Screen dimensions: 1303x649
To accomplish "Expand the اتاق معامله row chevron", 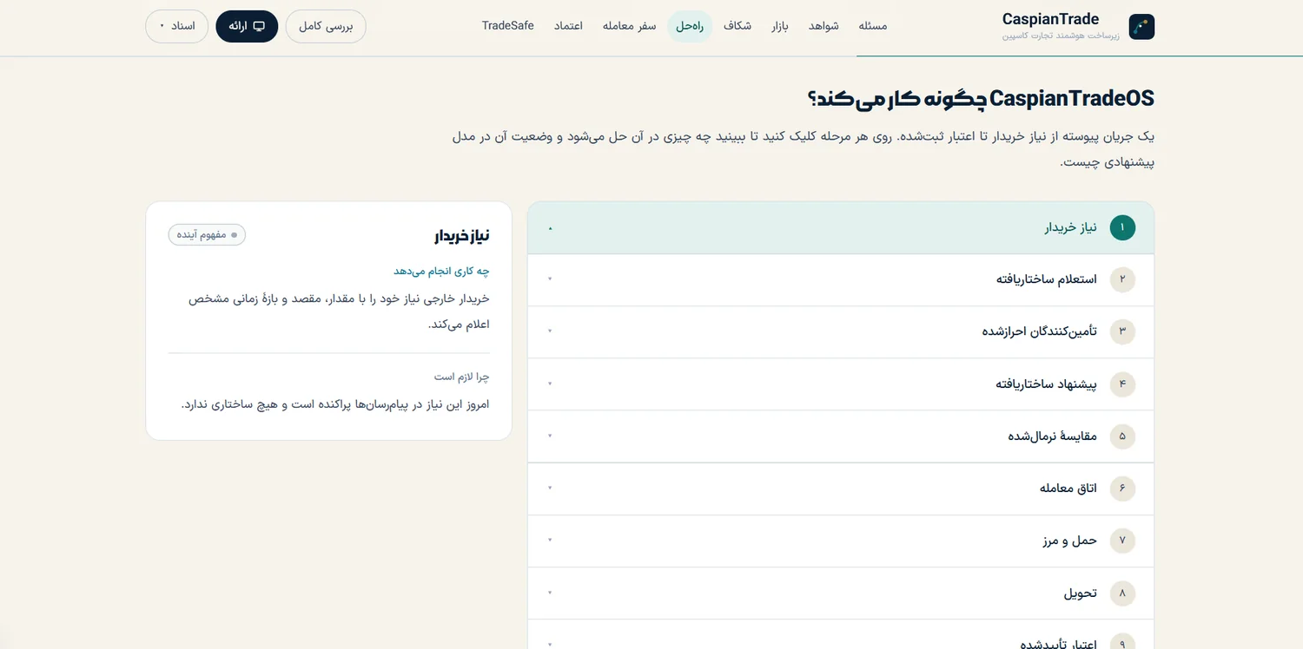I will tap(550, 488).
